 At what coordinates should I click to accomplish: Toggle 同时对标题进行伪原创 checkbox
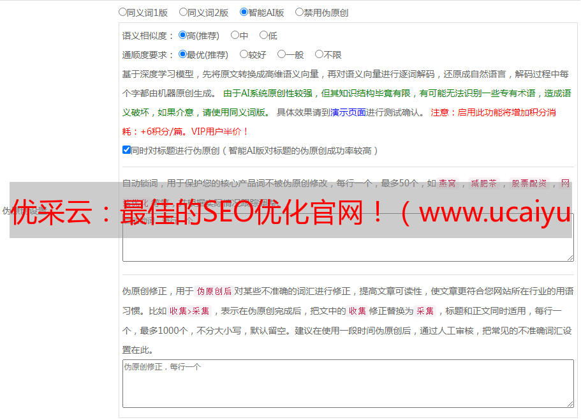pyautogui.click(x=126, y=150)
